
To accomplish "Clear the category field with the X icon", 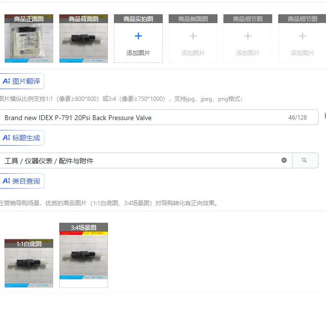I will [x=284, y=160].
